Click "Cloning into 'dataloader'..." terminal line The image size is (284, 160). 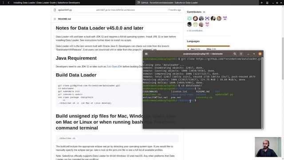164,65
